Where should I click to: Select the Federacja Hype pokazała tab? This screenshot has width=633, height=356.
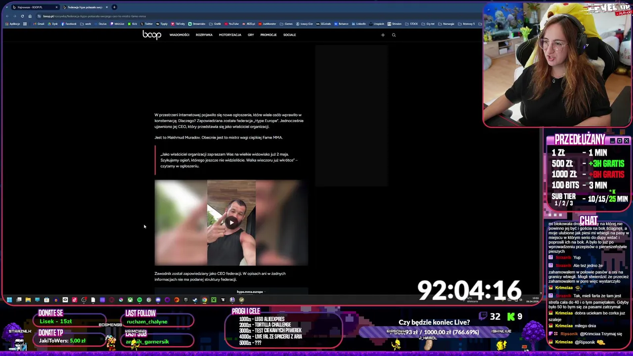click(x=85, y=7)
